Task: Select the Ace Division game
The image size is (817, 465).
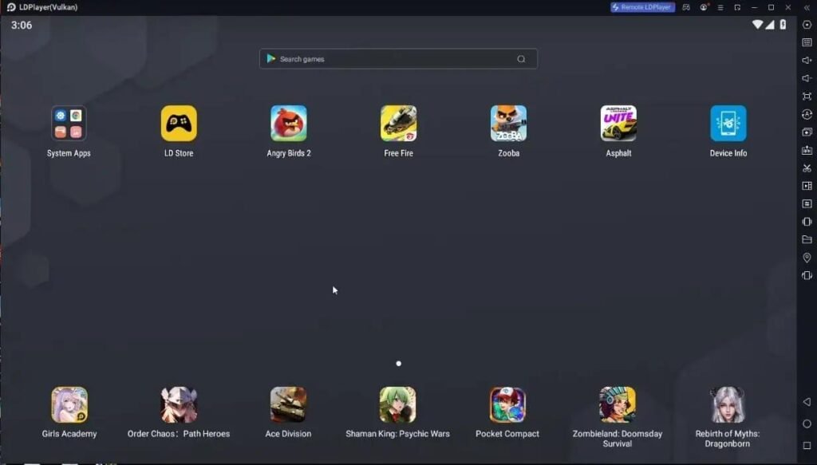Action: (288, 404)
